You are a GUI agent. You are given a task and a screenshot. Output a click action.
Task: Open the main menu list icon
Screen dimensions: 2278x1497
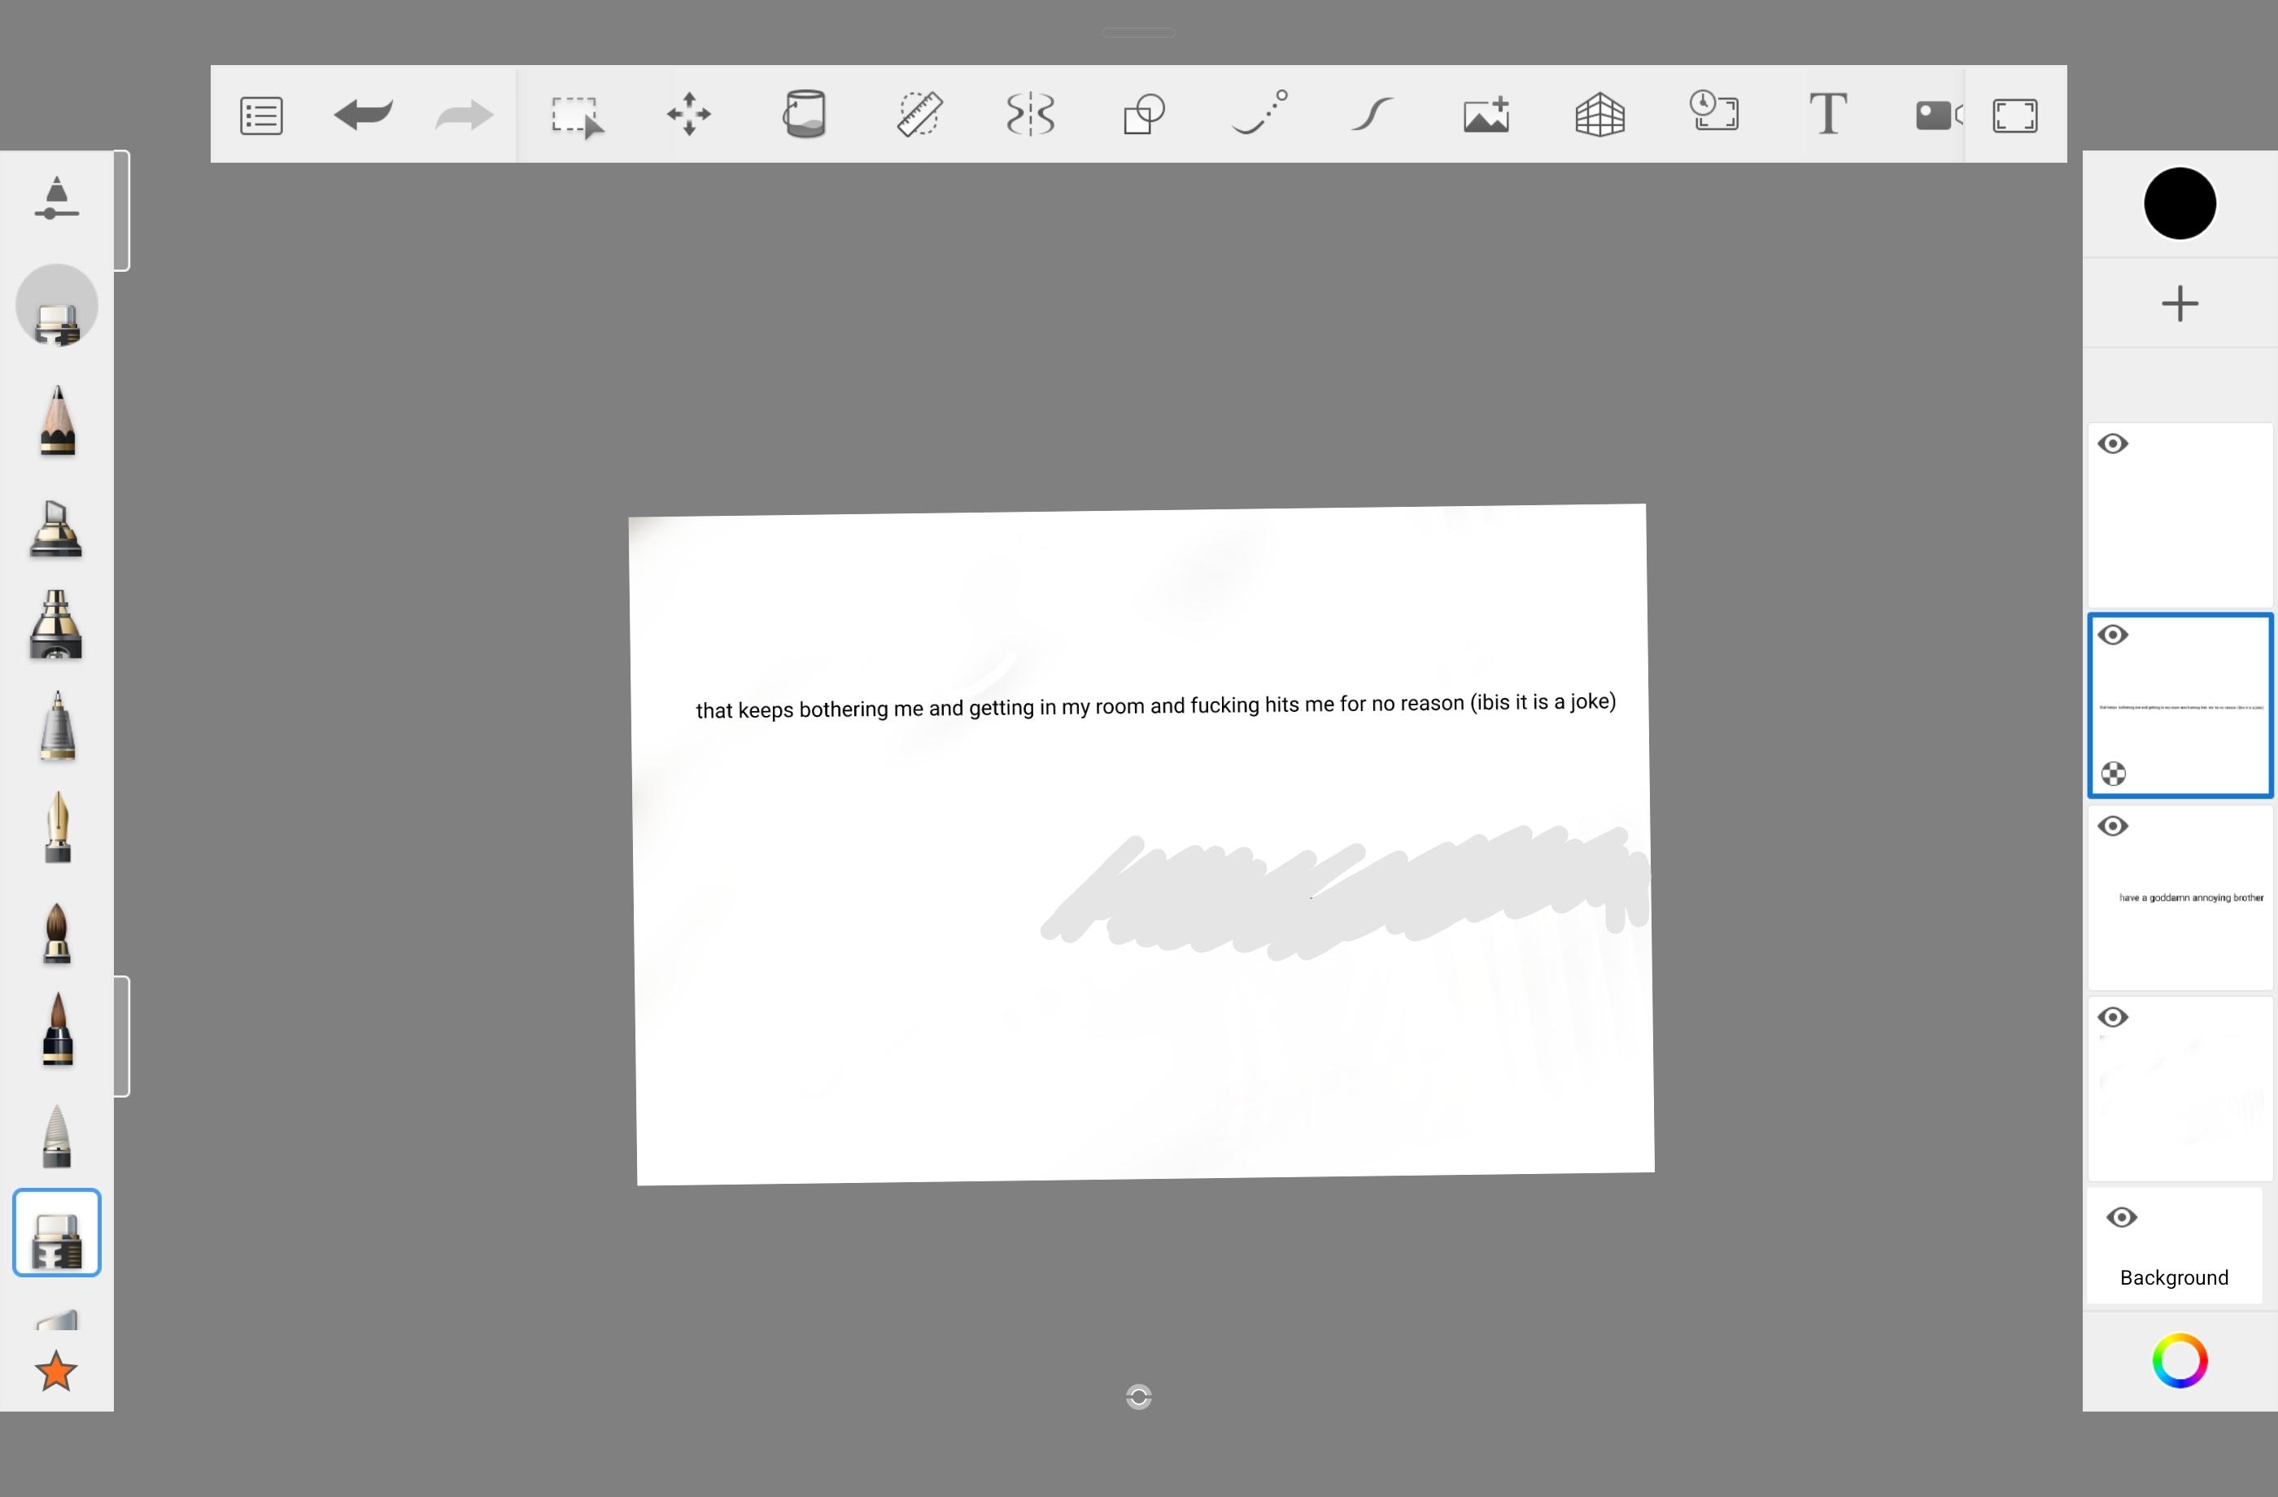(260, 115)
